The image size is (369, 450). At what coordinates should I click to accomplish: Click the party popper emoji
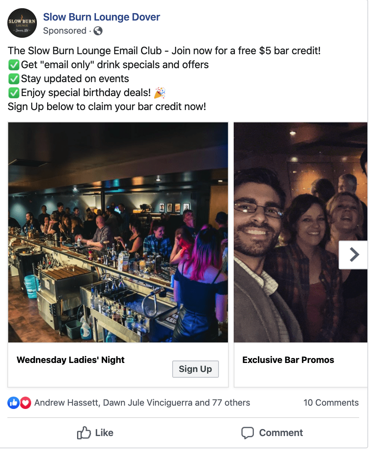(160, 93)
